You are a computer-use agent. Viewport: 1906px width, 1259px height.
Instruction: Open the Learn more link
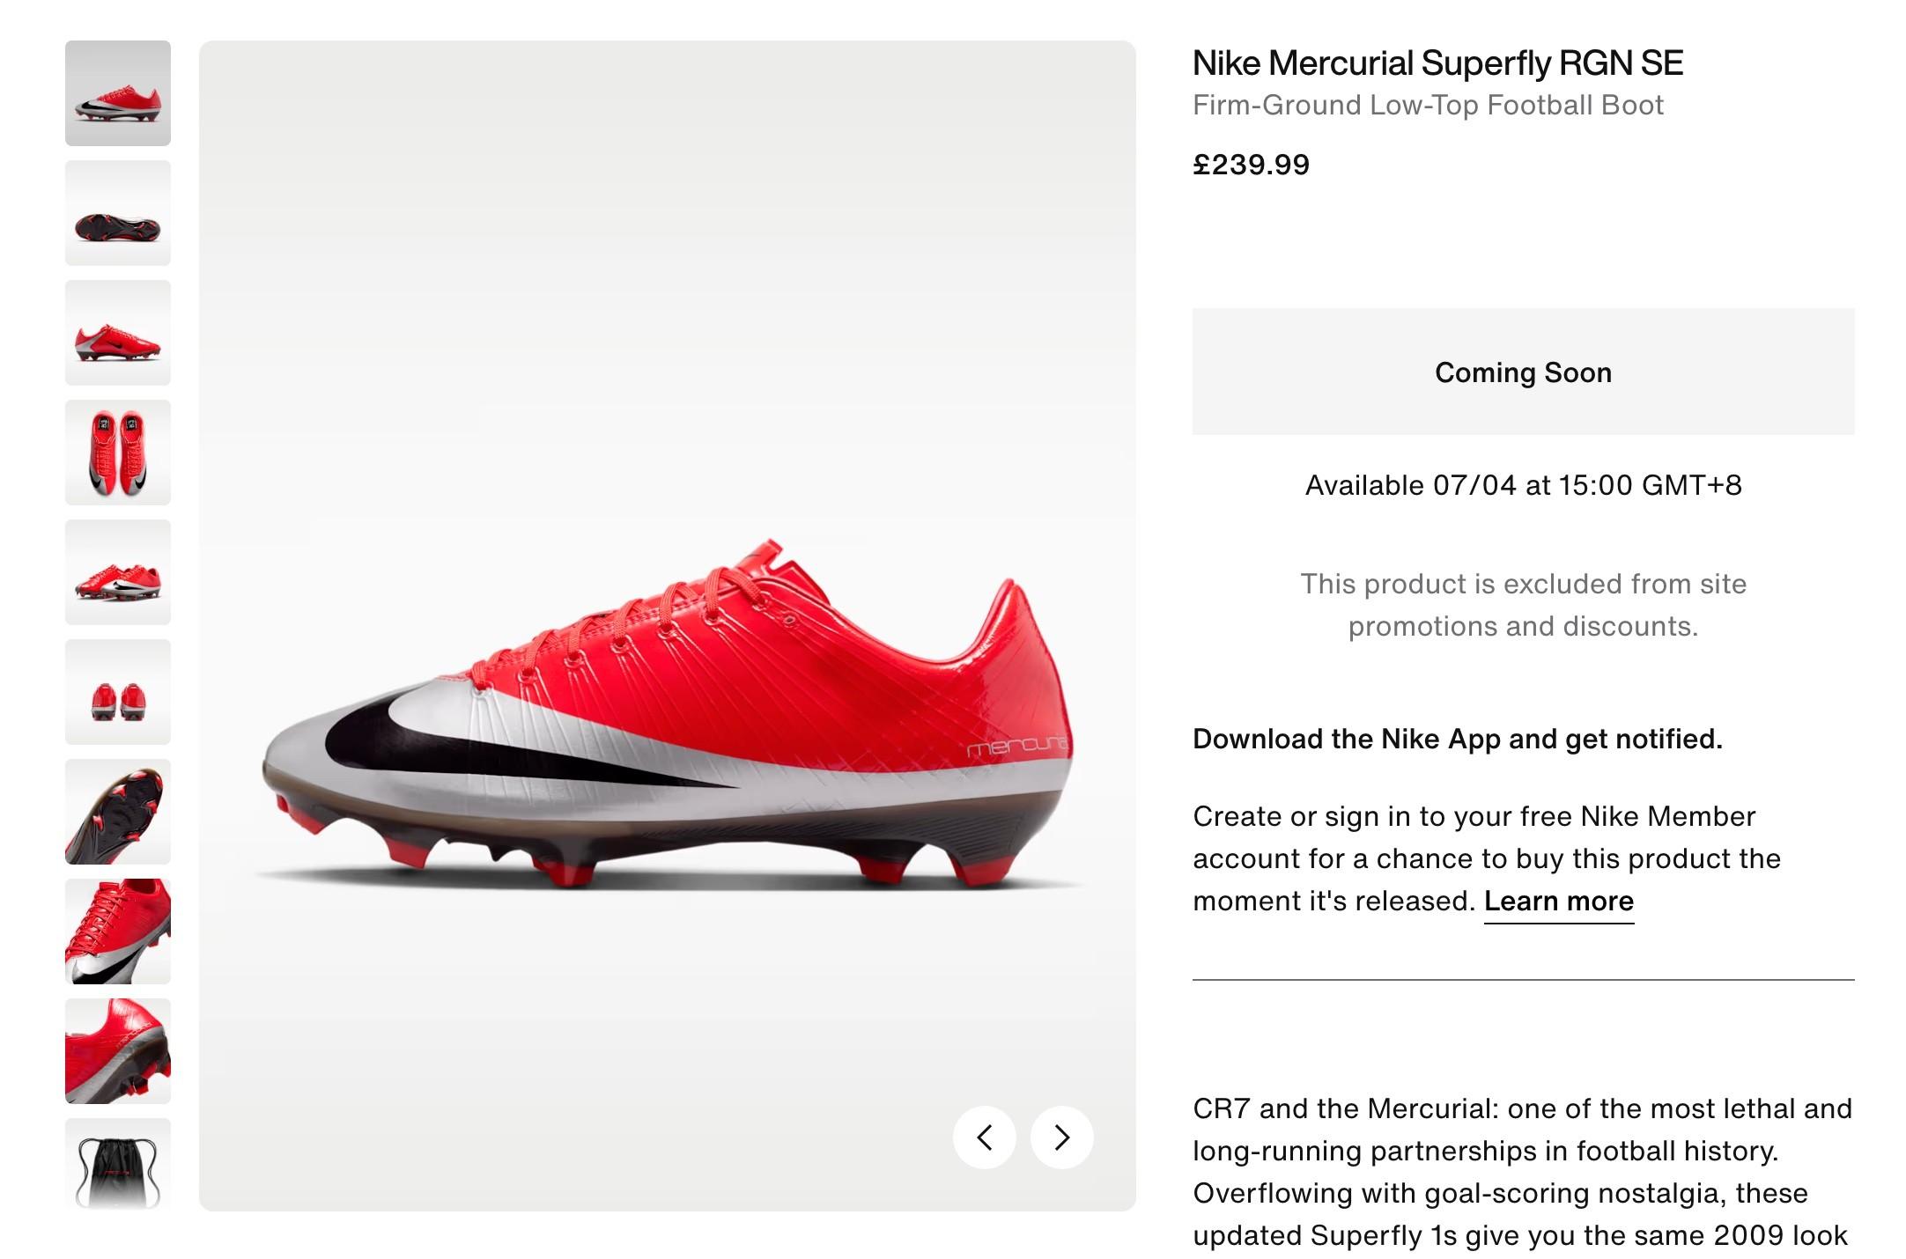pyautogui.click(x=1558, y=901)
